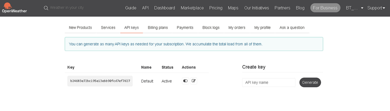Go to Dashboard in the top navigation
Image resolution: width=390 pixels, height=111 pixels.
click(x=165, y=8)
